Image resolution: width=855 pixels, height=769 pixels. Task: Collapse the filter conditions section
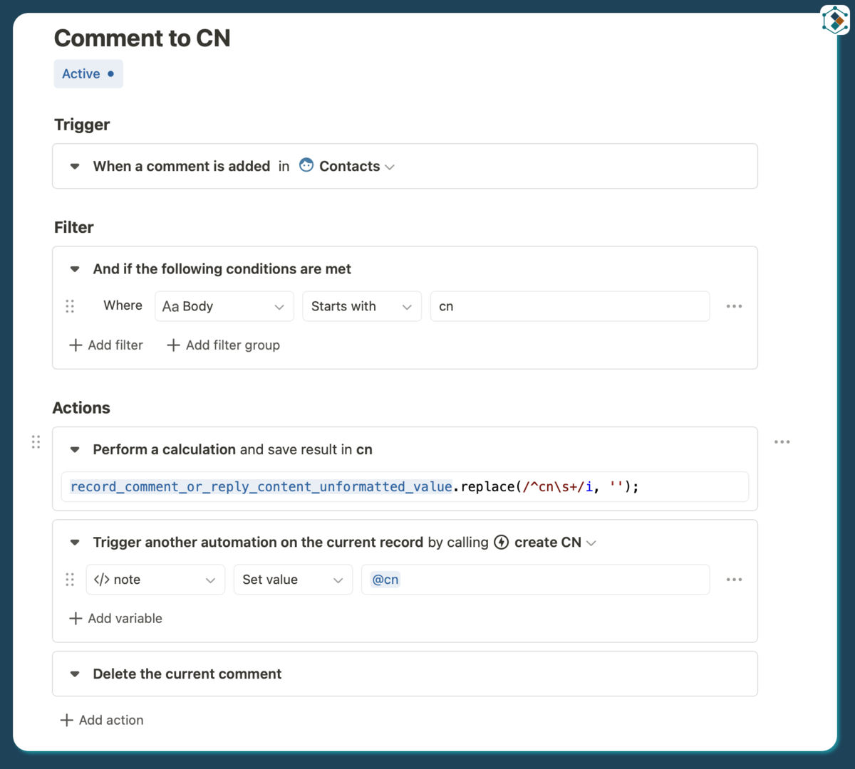pyautogui.click(x=75, y=269)
